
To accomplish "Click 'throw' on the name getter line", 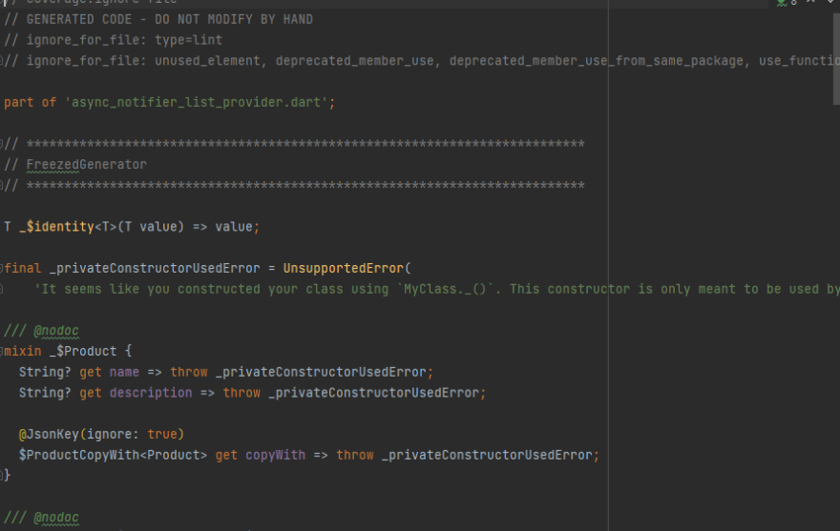I will 189,372.
